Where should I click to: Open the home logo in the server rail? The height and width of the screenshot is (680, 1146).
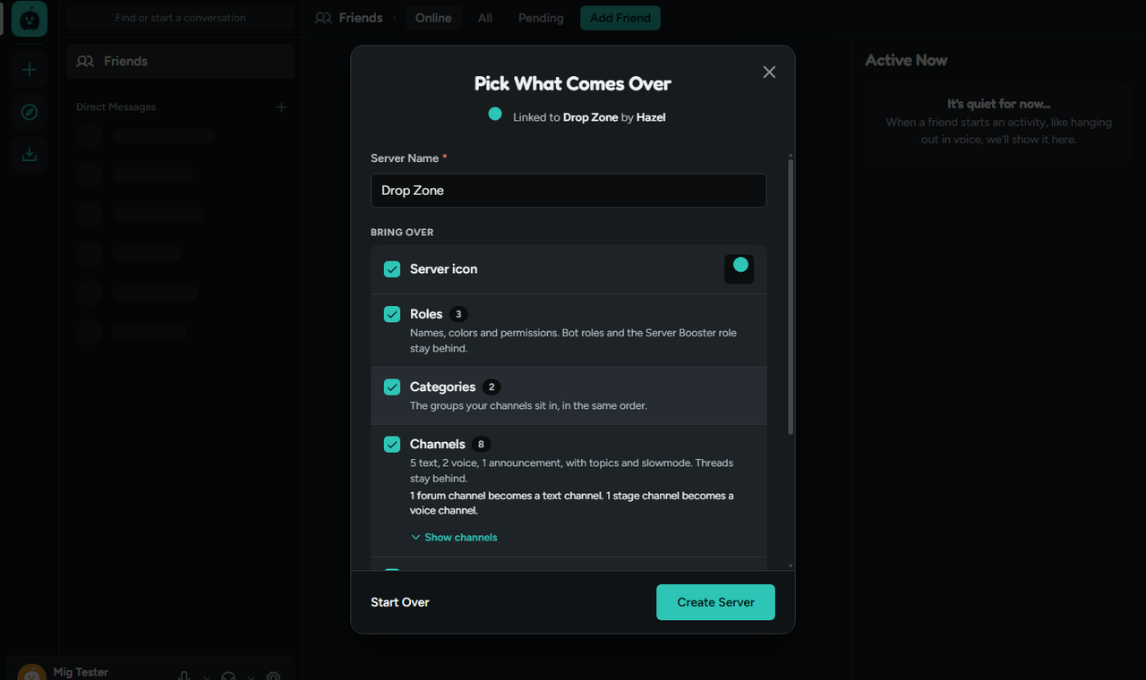30,18
